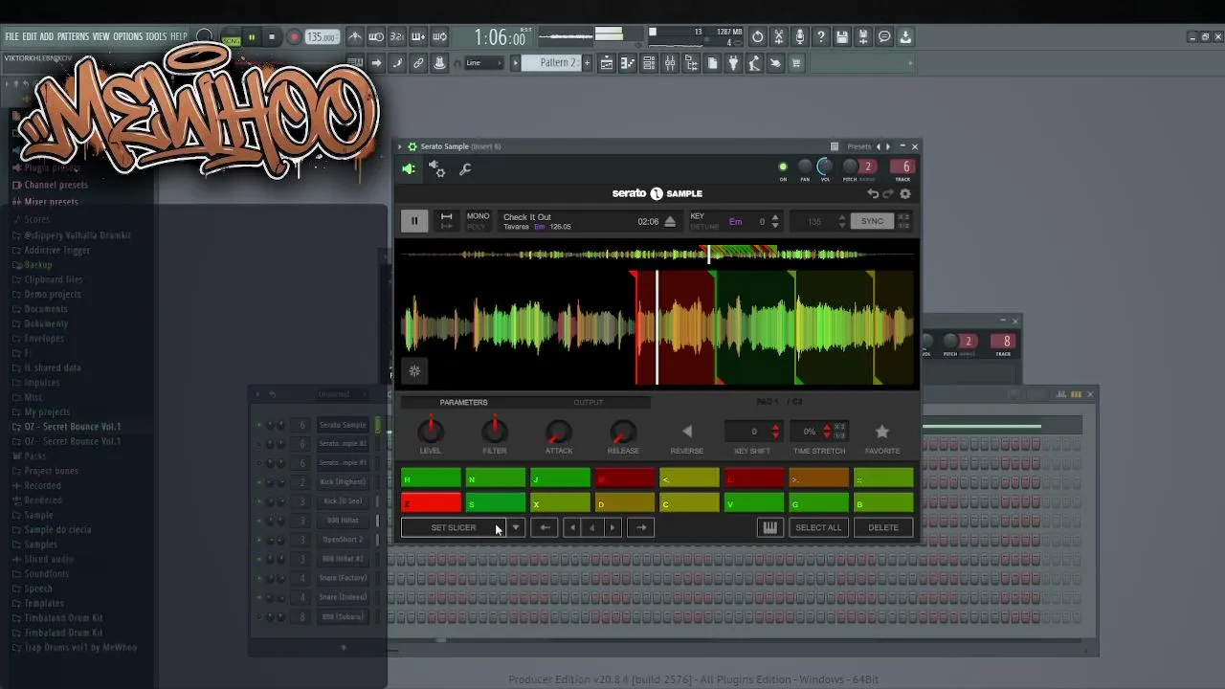Image resolution: width=1225 pixels, height=689 pixels.
Task: Adjust the key shift red stepper arrows
Action: coord(775,432)
